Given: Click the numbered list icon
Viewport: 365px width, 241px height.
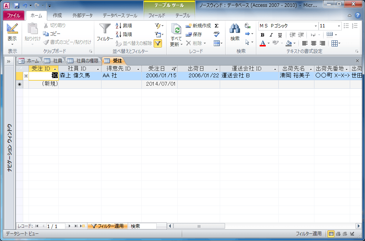Looking at the screenshot, I should (355, 26).
